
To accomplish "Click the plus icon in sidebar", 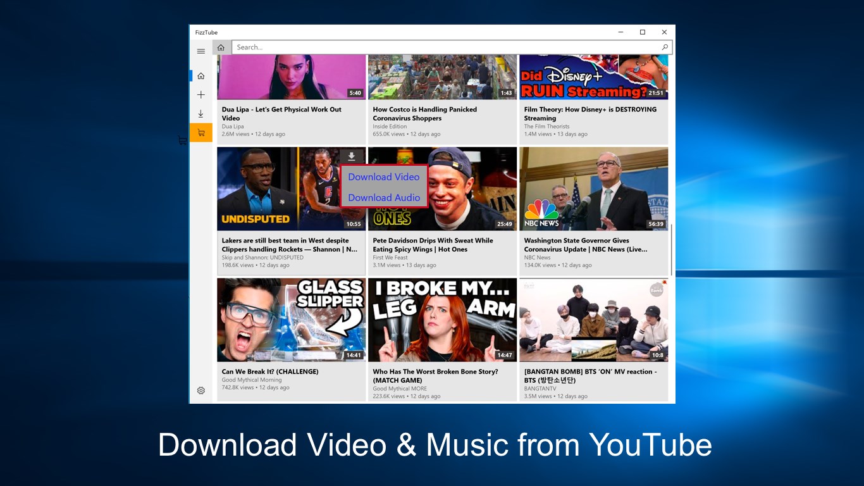I will [201, 95].
